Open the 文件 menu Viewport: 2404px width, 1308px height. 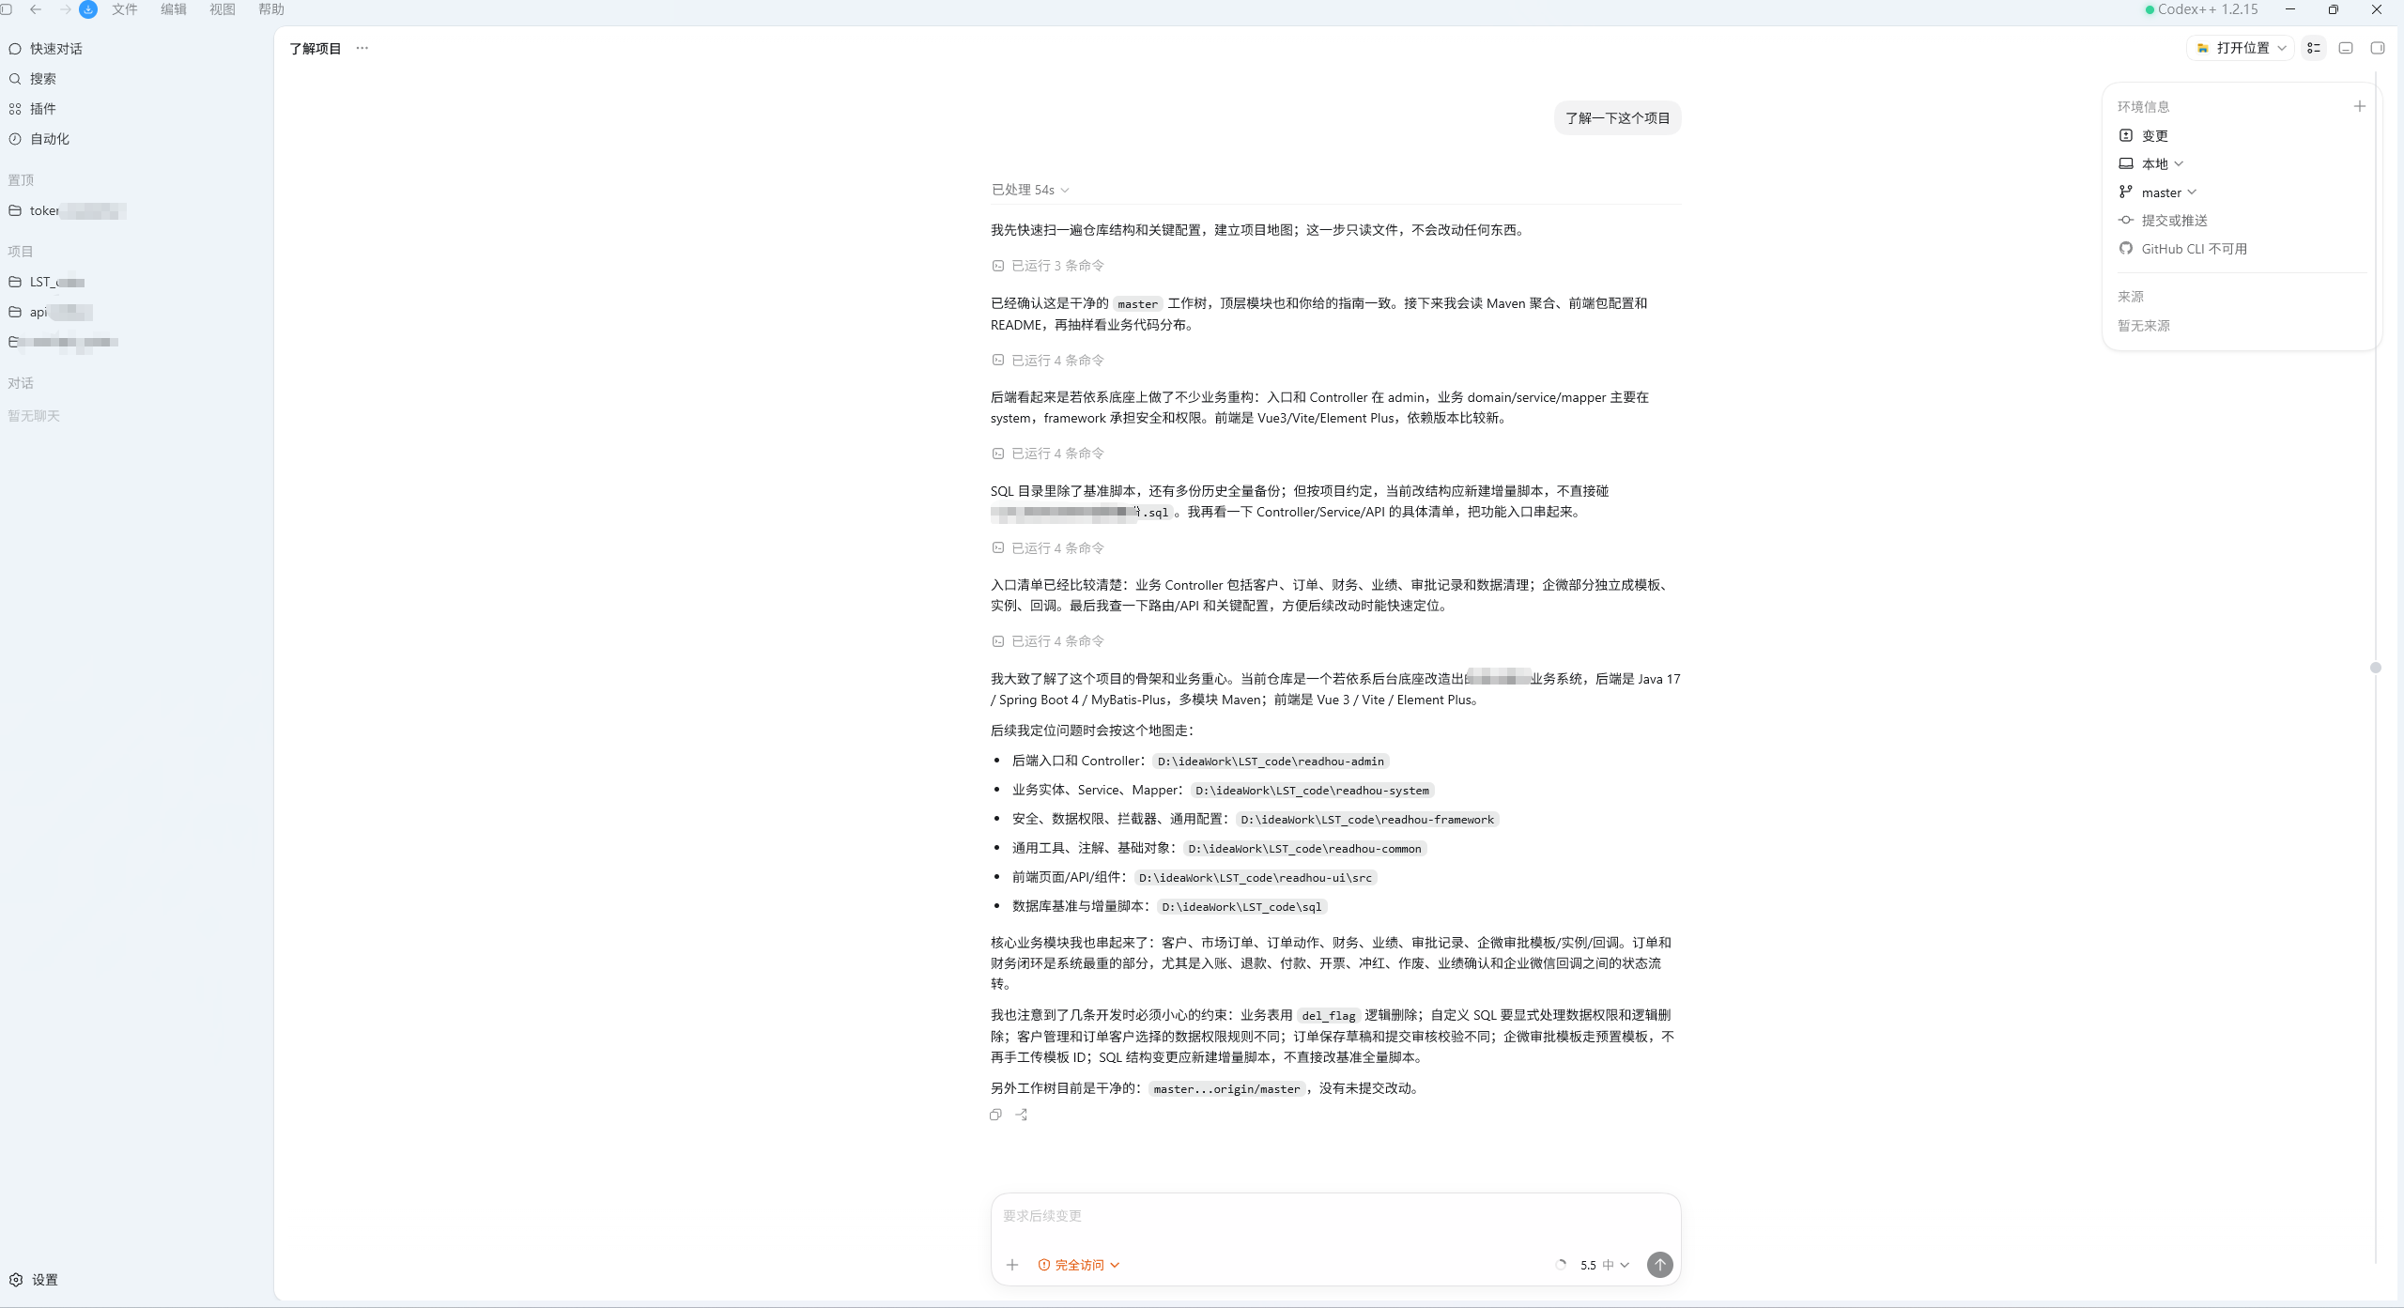(x=125, y=9)
